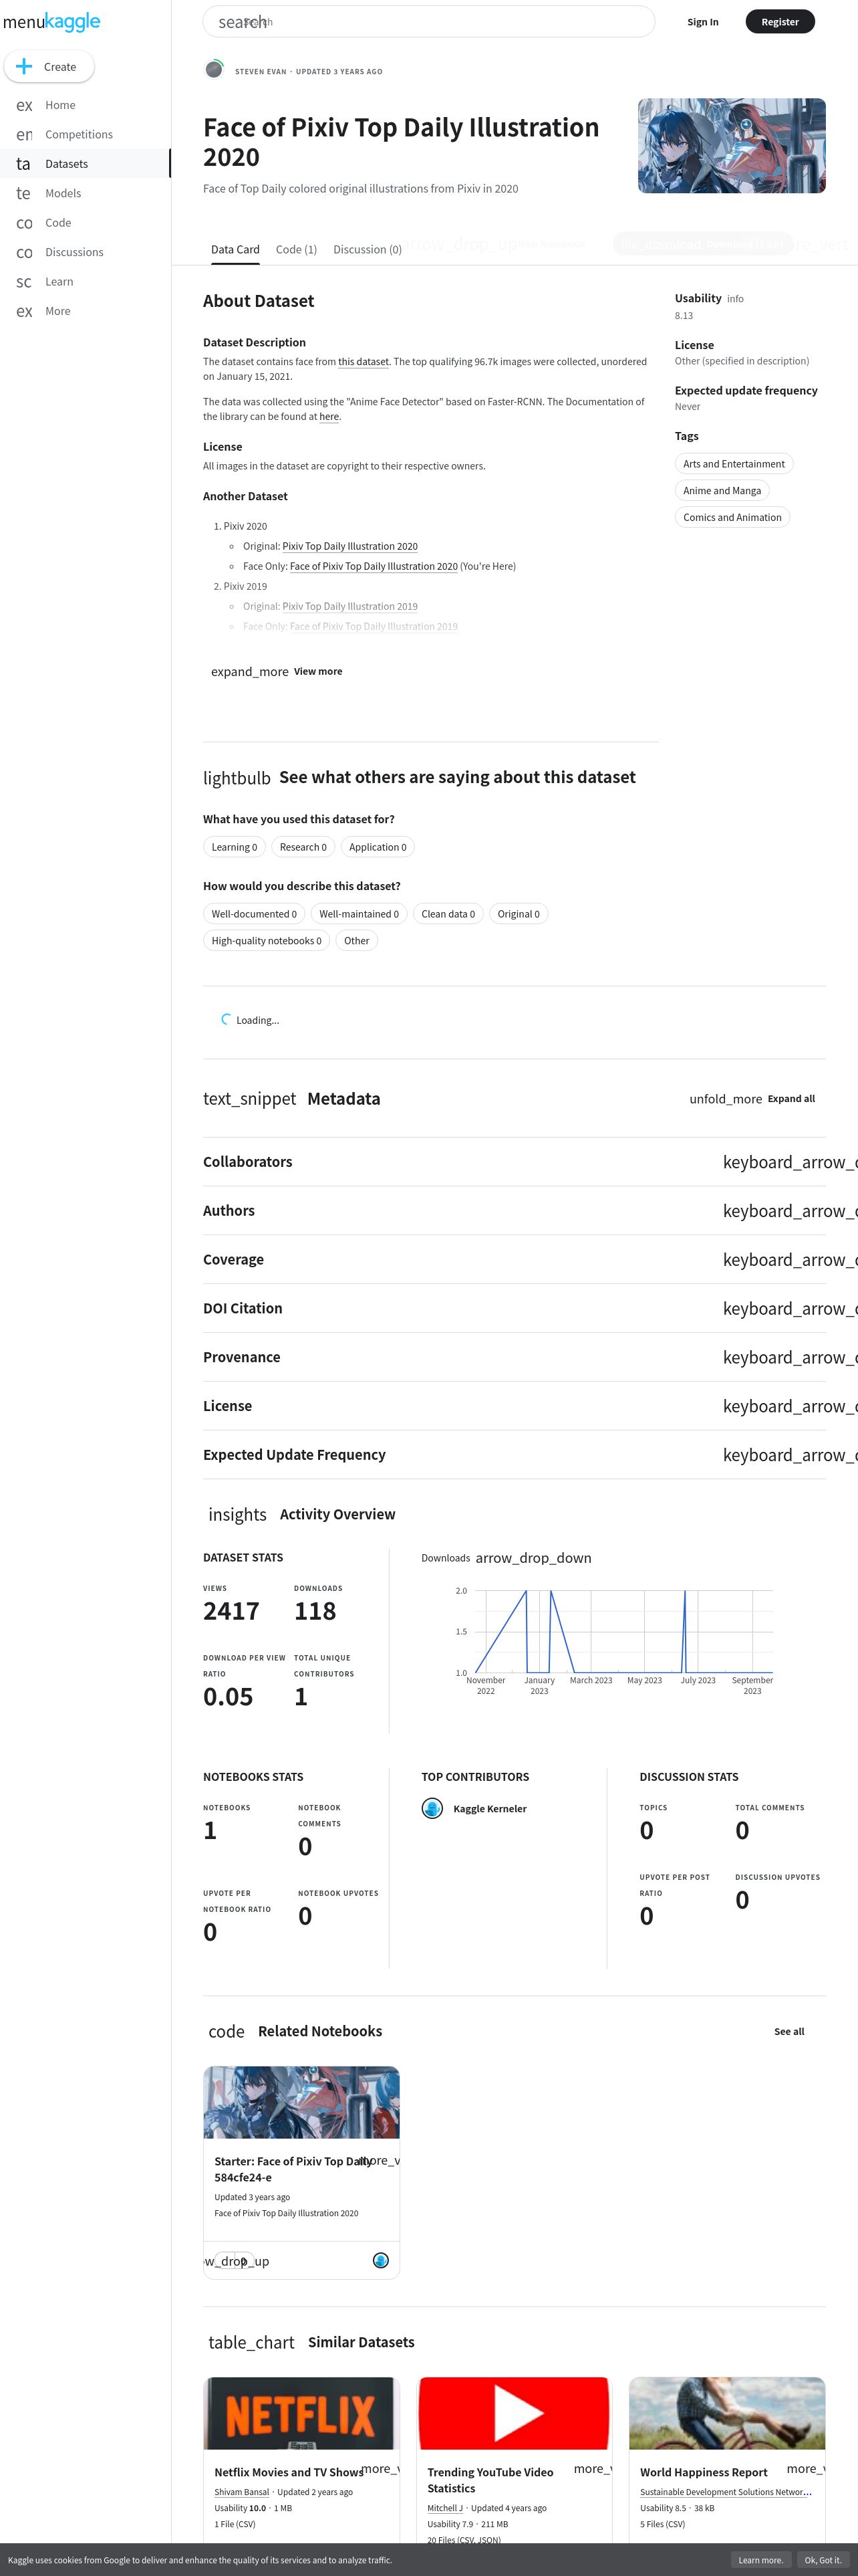The height and width of the screenshot is (2576, 858).
Task: Click the Register button
Action: (x=780, y=22)
